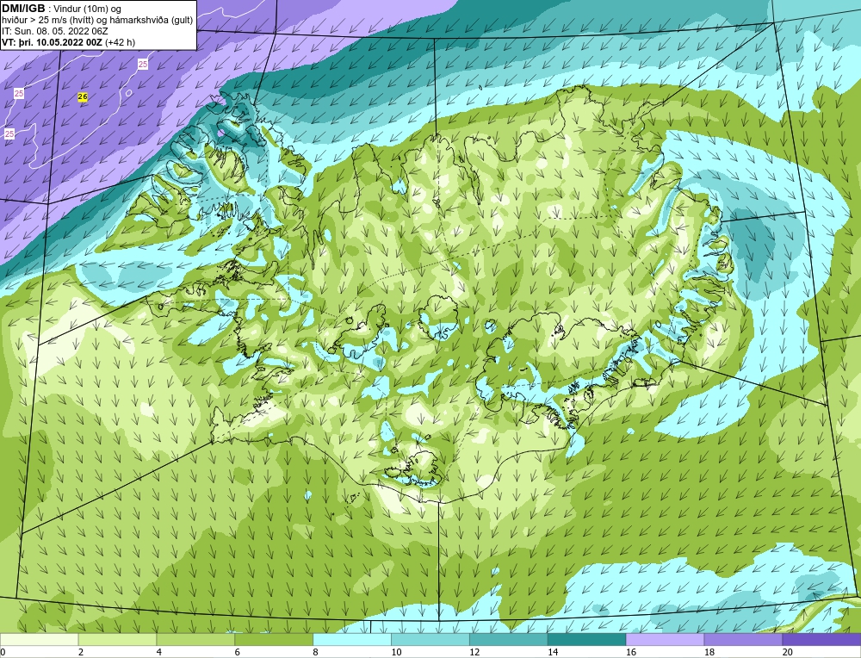Click the DMI/IGB model title text

pyautogui.click(x=23, y=9)
